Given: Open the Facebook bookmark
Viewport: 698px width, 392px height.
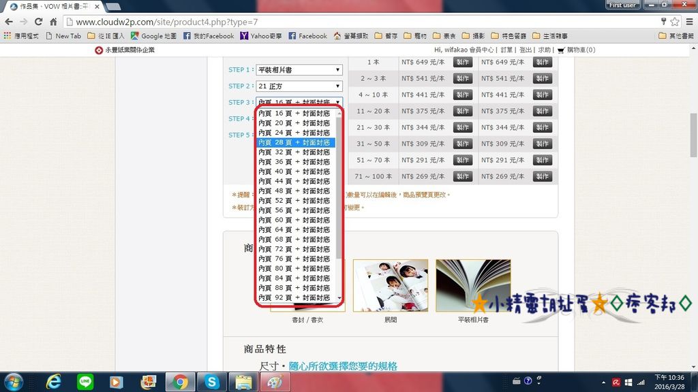Looking at the screenshot, I should [x=307, y=36].
